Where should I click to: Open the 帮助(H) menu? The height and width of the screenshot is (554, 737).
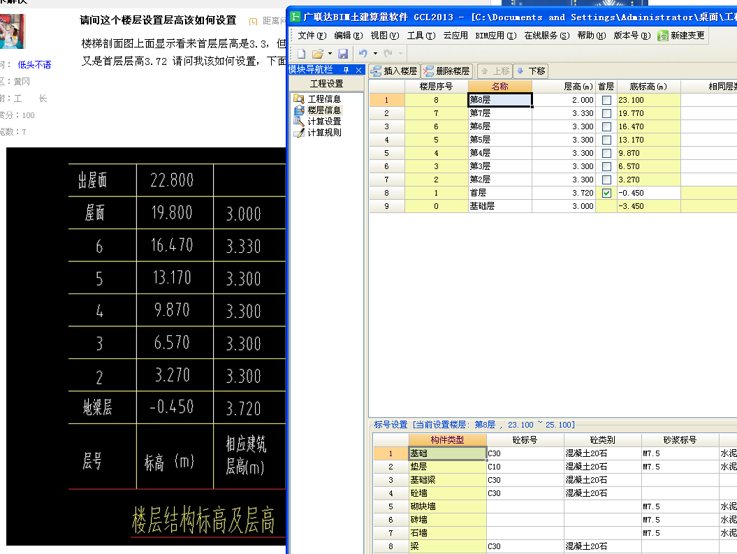tap(591, 36)
